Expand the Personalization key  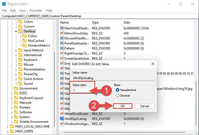[x=16, y=70]
